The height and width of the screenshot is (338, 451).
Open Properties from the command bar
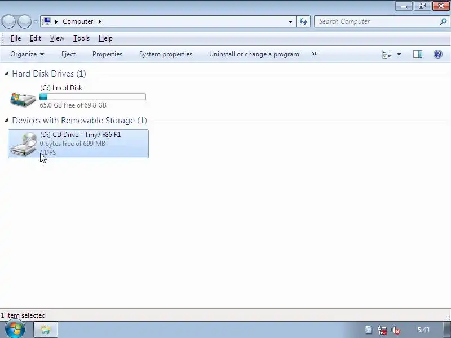coord(107,54)
